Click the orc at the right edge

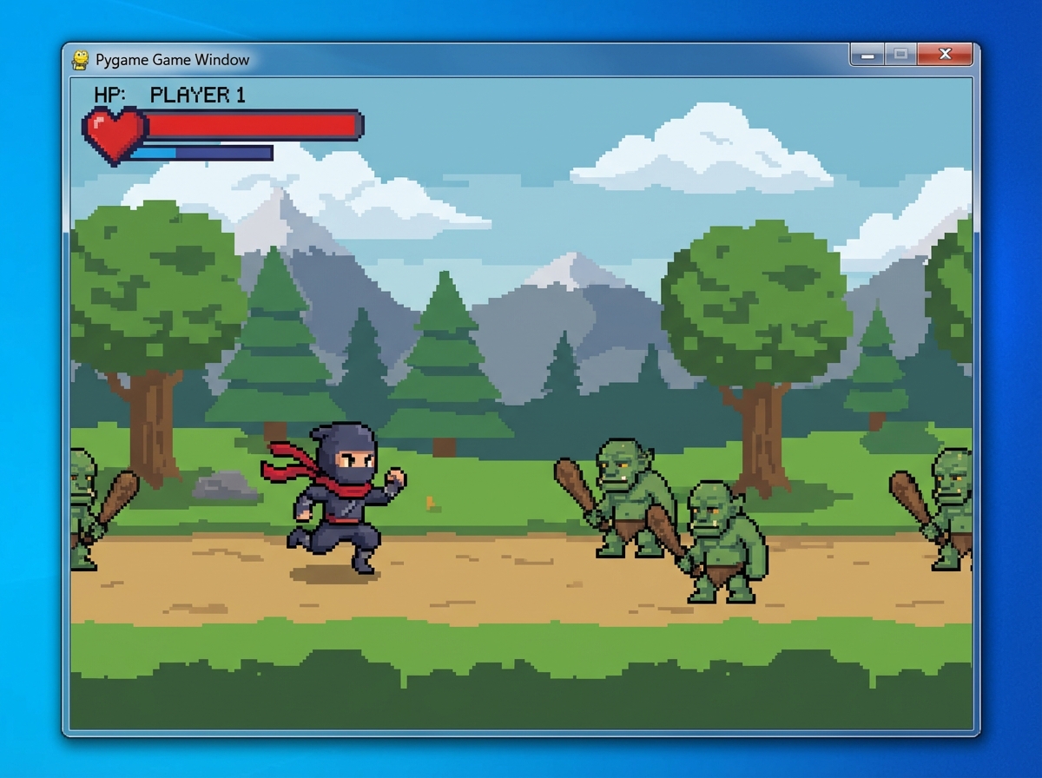[x=932, y=509]
